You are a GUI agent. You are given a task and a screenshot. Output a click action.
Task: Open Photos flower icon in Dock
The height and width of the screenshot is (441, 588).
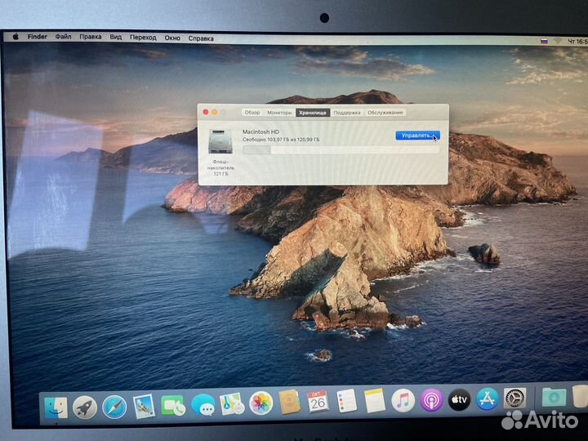click(x=261, y=403)
